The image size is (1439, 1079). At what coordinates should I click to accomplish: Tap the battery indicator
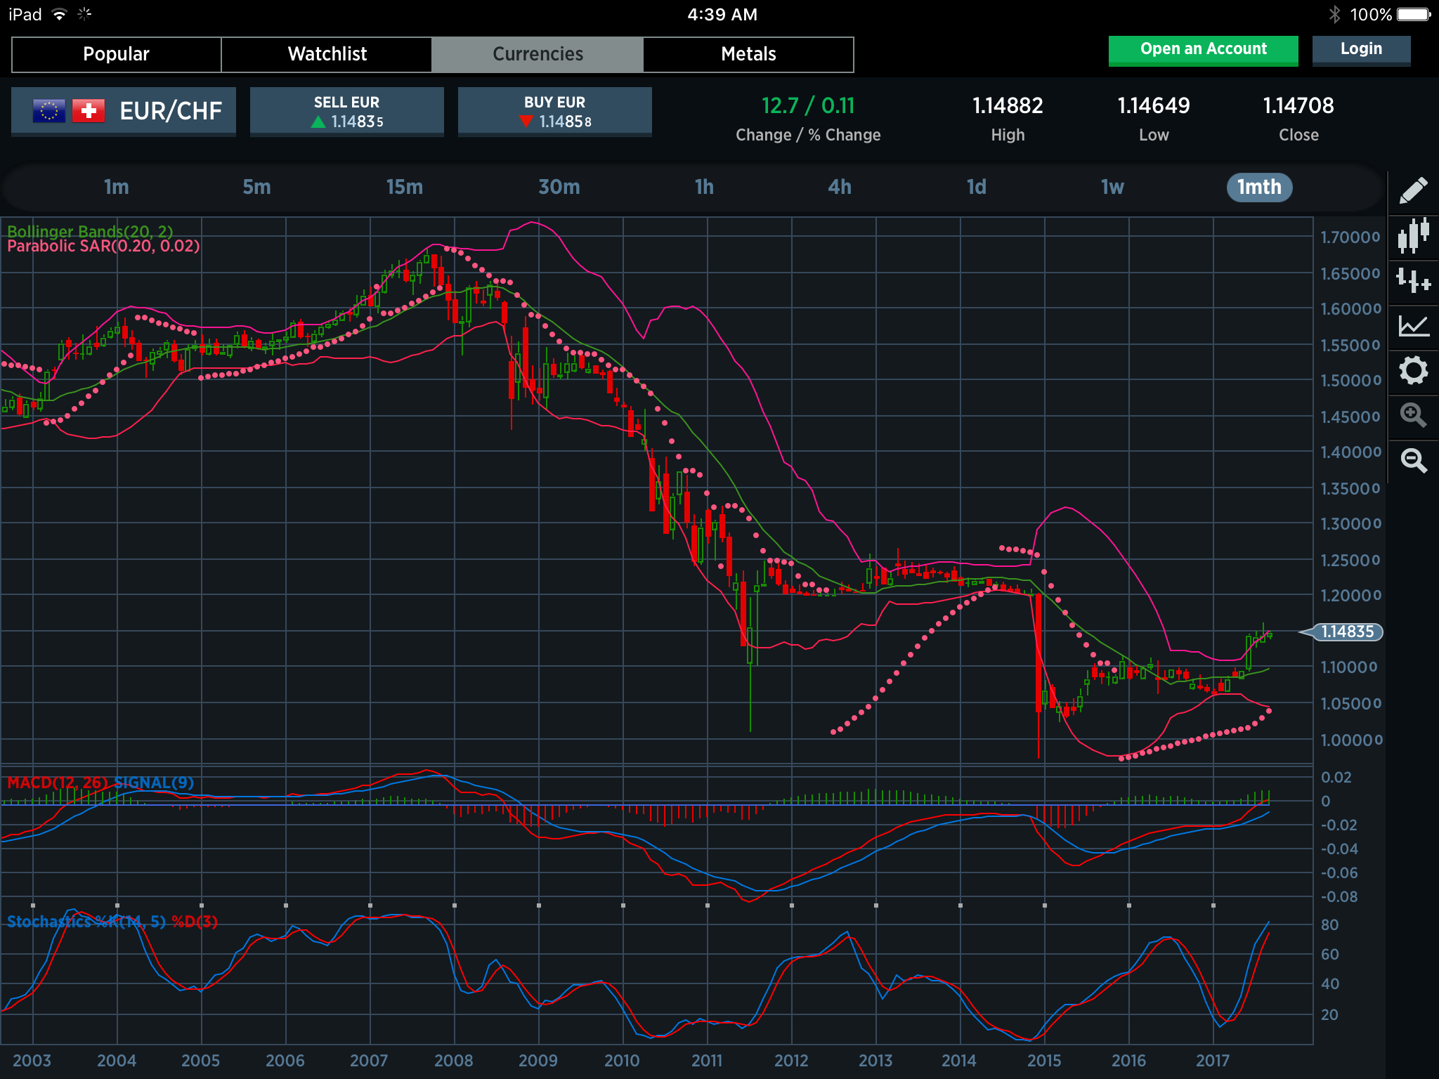[1413, 14]
